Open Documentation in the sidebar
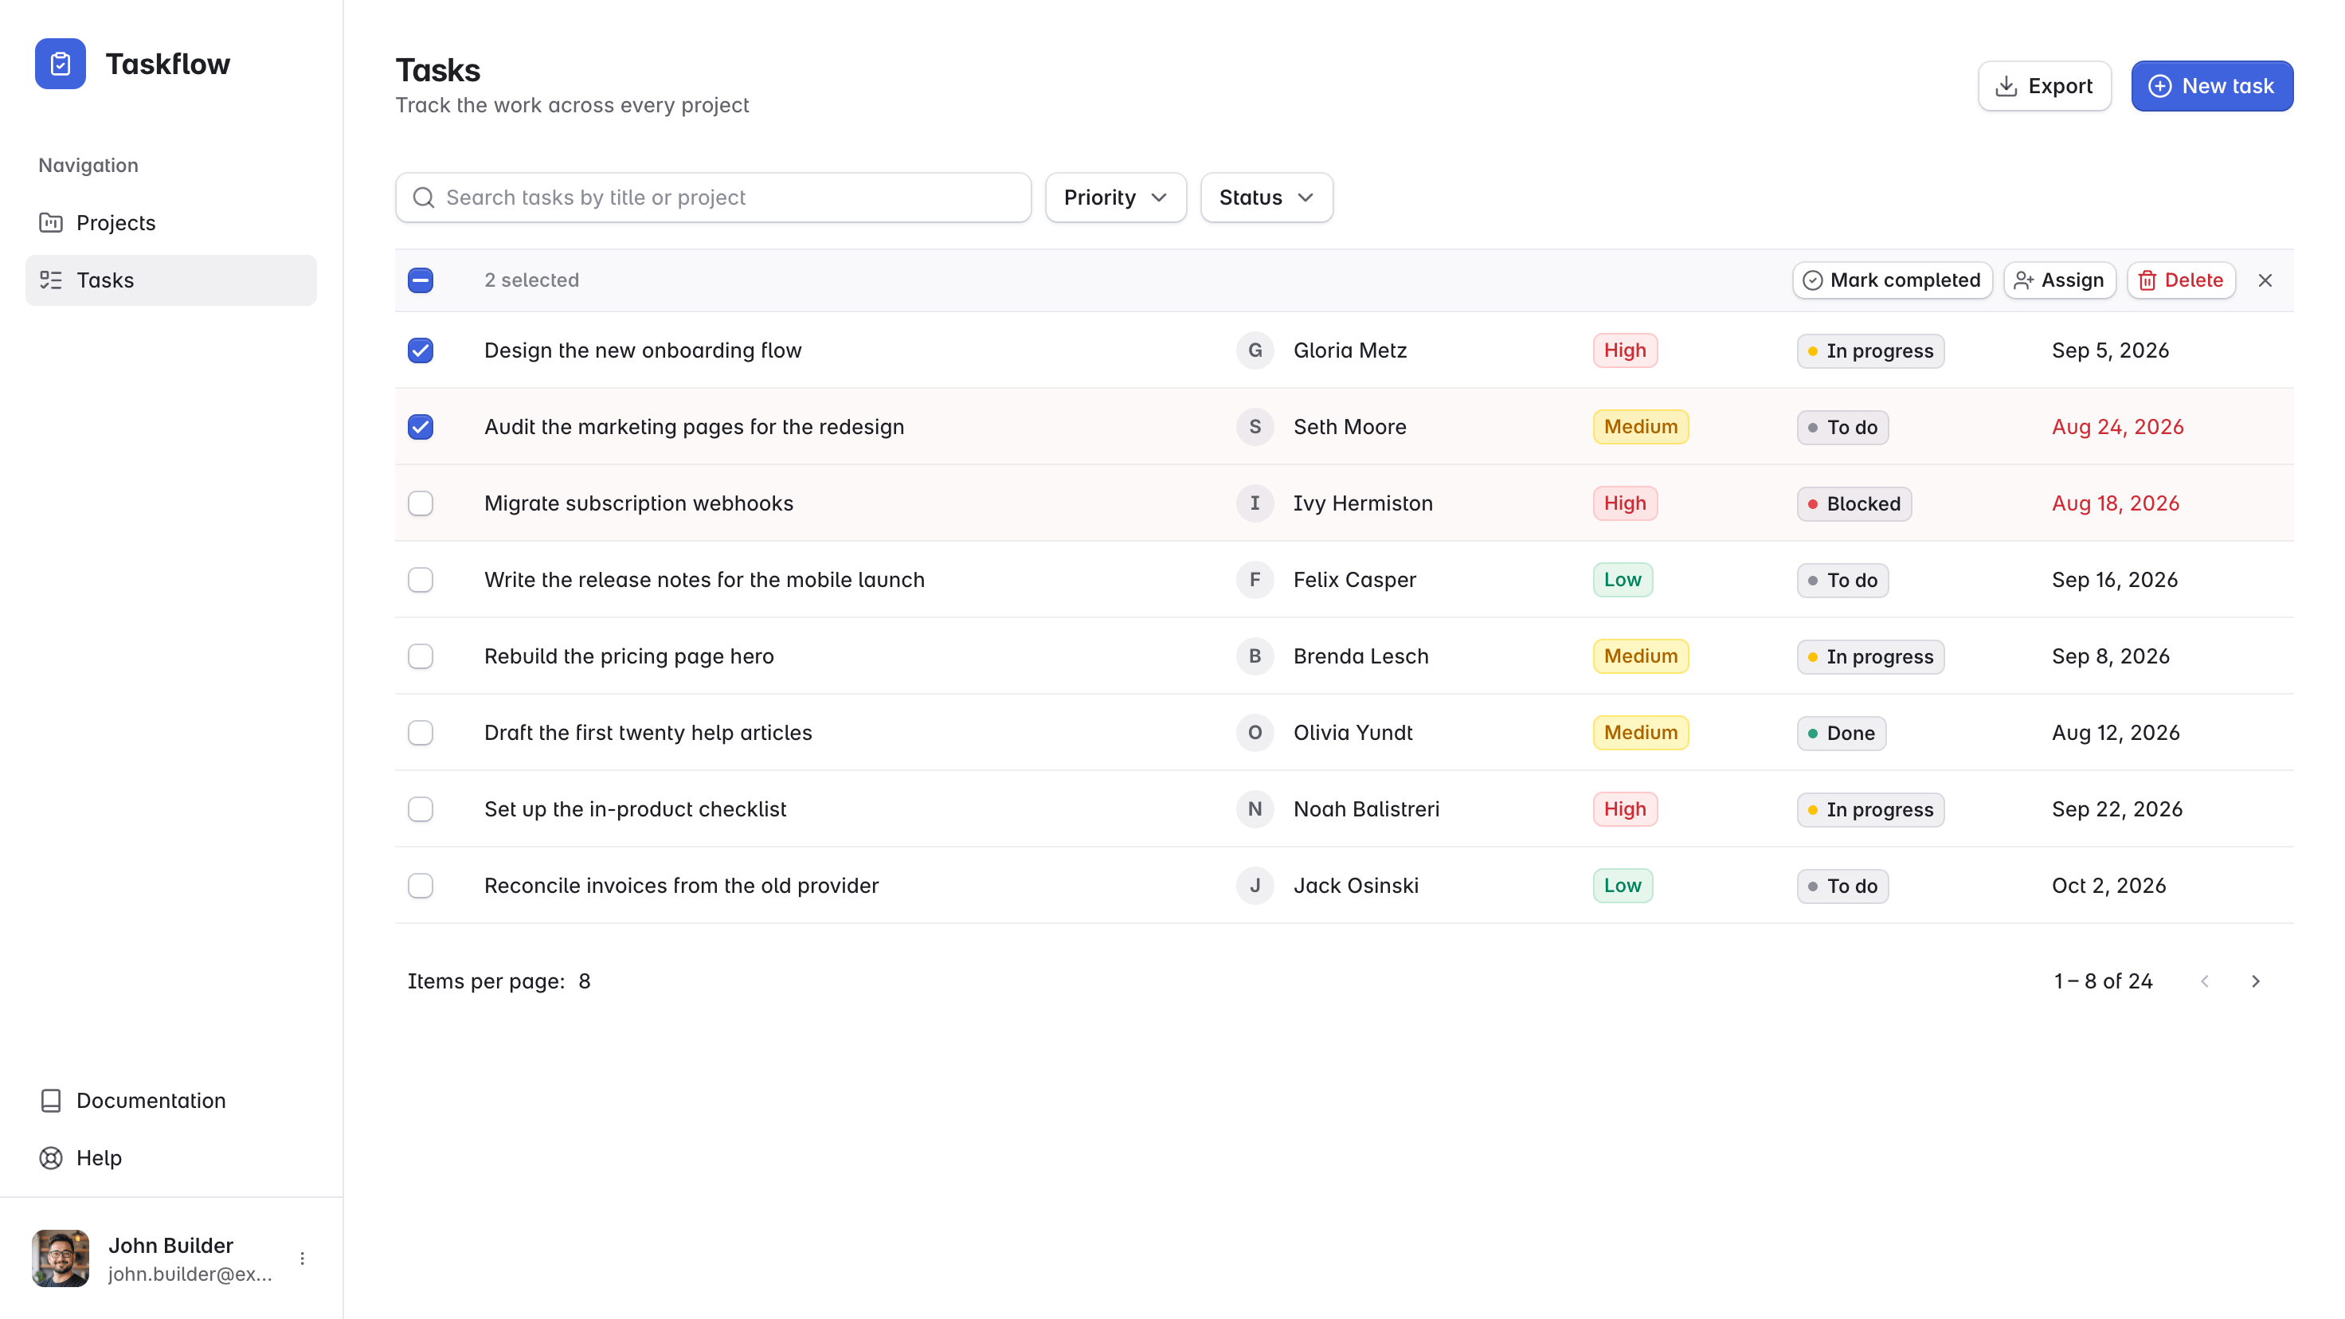2345x1319 pixels. click(171, 1101)
